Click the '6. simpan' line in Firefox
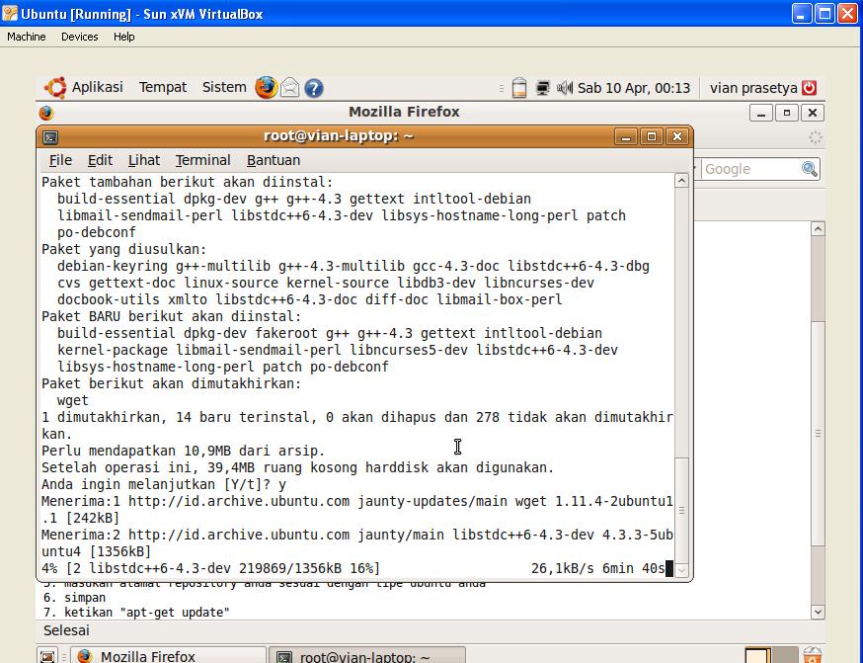 click(x=74, y=598)
